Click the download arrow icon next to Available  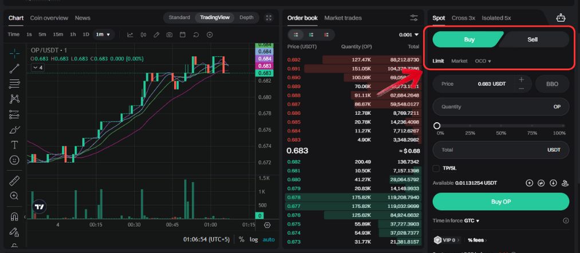point(553,183)
